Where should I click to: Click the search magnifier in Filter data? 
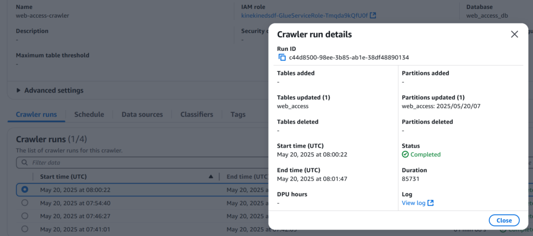pyautogui.click(x=24, y=163)
